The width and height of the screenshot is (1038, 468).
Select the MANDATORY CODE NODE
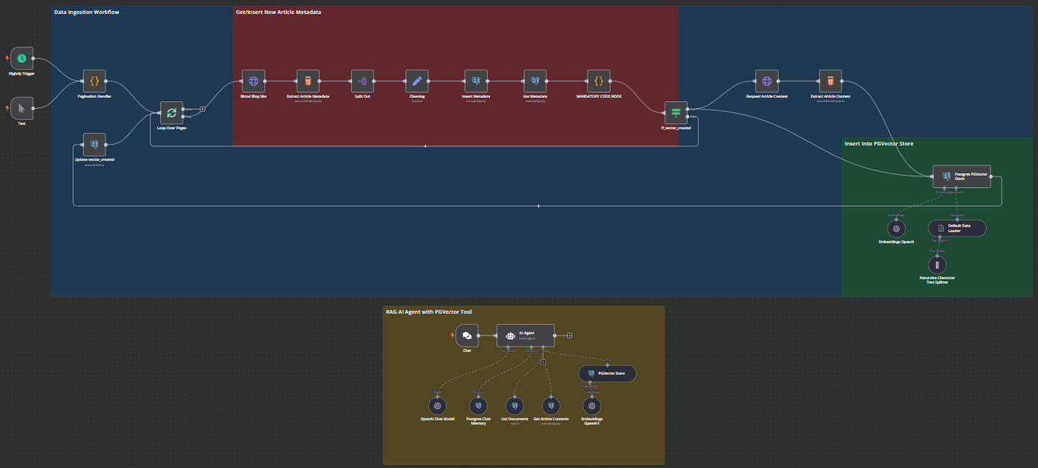point(599,82)
